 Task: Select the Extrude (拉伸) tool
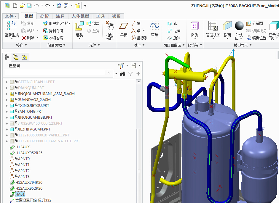[174, 31]
